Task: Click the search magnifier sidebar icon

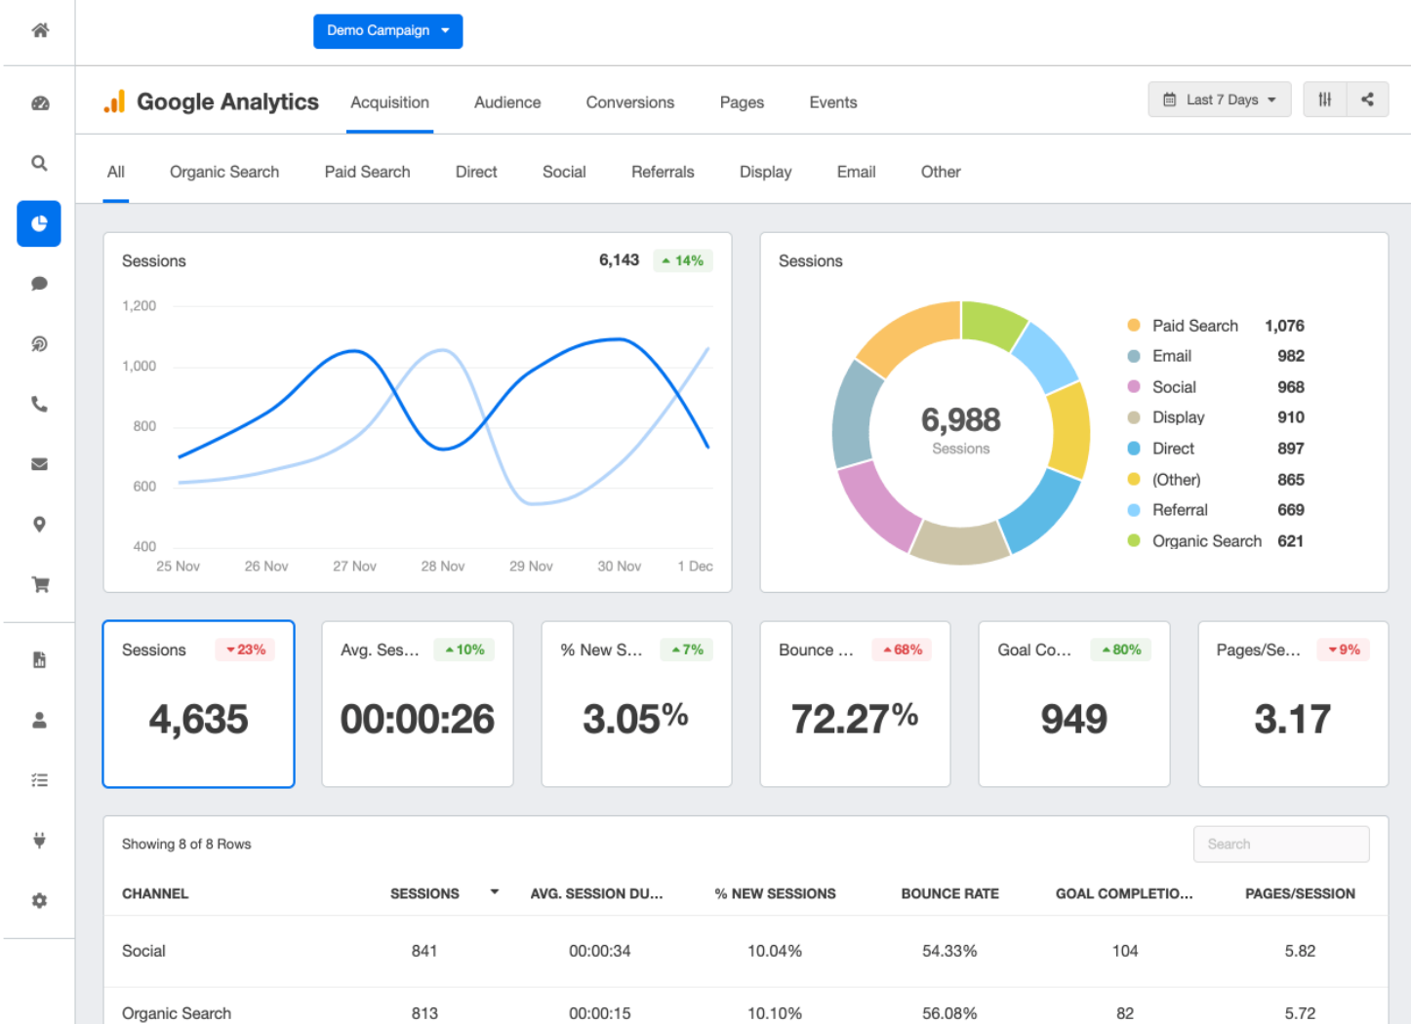Action: pos(40,163)
